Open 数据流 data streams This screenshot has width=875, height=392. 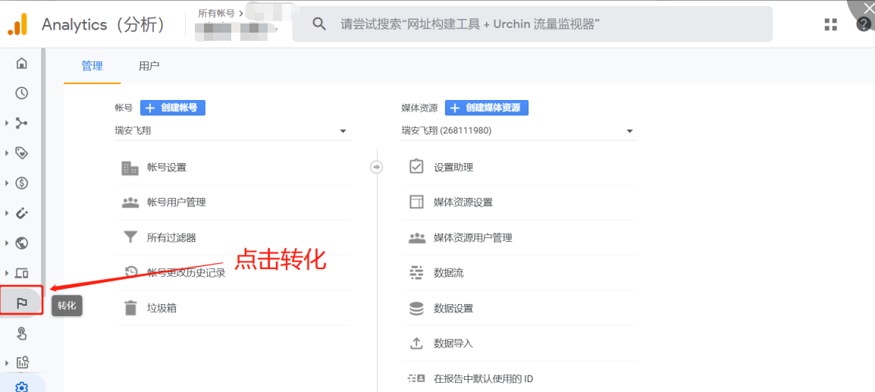pos(448,273)
